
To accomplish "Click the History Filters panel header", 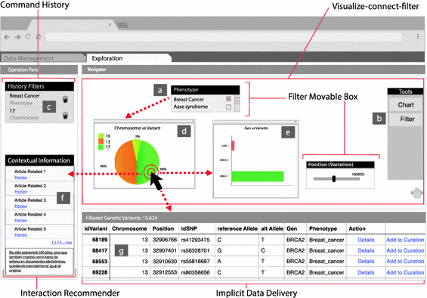I will coord(39,86).
